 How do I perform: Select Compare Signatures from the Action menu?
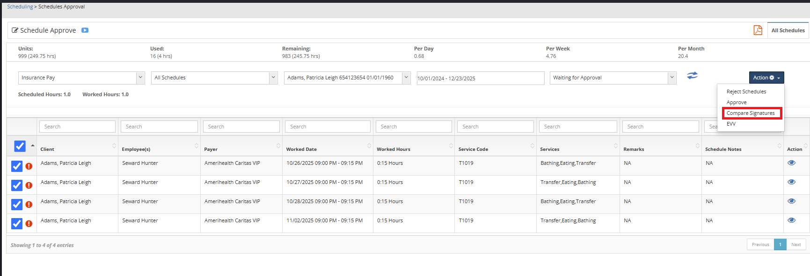click(751, 113)
